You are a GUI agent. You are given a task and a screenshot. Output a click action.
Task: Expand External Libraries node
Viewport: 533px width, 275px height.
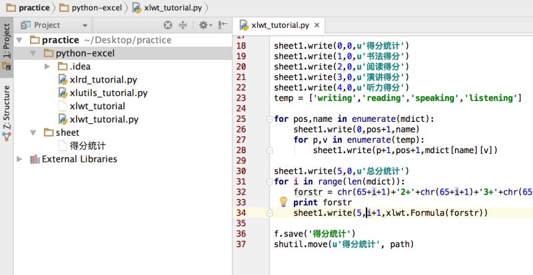(19, 159)
